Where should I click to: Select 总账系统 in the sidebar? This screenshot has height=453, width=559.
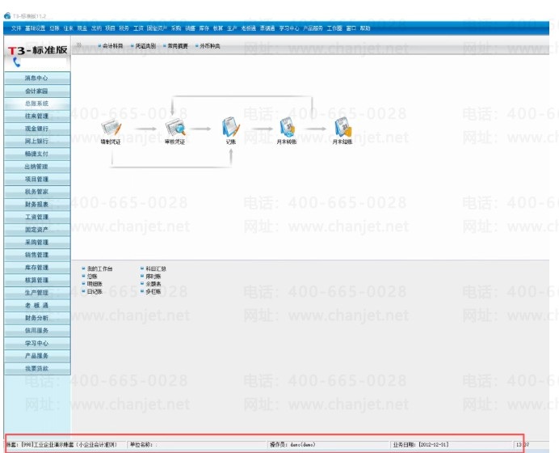(37, 104)
